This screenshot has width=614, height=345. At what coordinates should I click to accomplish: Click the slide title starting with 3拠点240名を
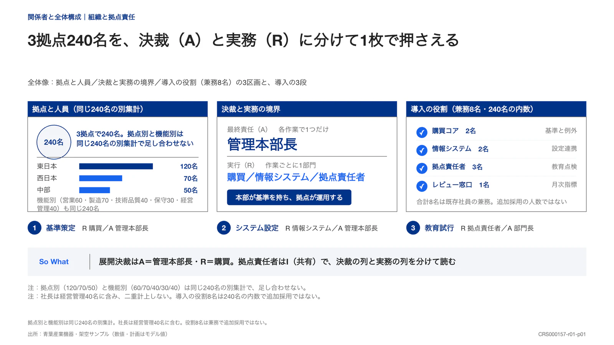coord(243,40)
